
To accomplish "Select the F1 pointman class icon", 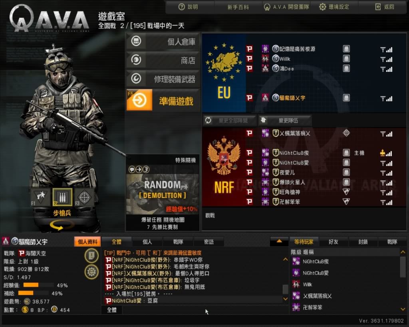I will [40, 197].
